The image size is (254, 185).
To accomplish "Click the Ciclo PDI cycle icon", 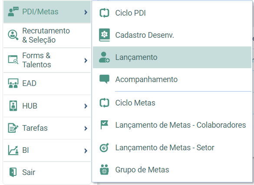I will pos(104,13).
